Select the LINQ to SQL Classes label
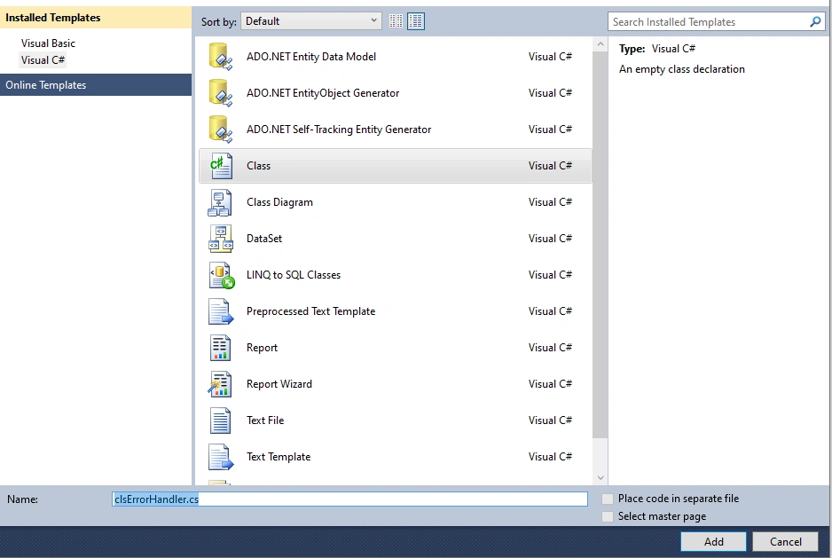The height and width of the screenshot is (558, 832). [294, 275]
